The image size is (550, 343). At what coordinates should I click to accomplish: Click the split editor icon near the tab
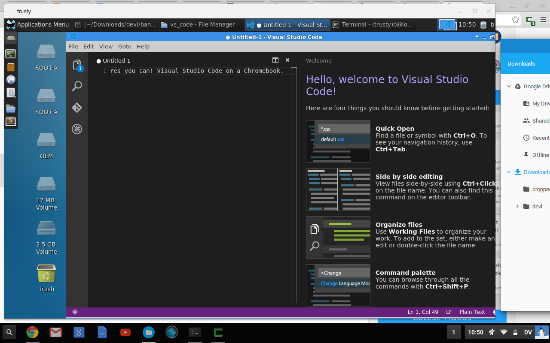(x=275, y=60)
